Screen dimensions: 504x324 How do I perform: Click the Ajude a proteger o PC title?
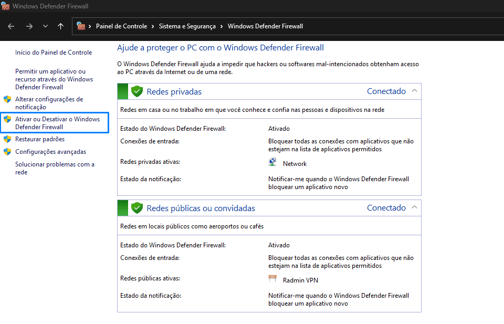point(220,48)
